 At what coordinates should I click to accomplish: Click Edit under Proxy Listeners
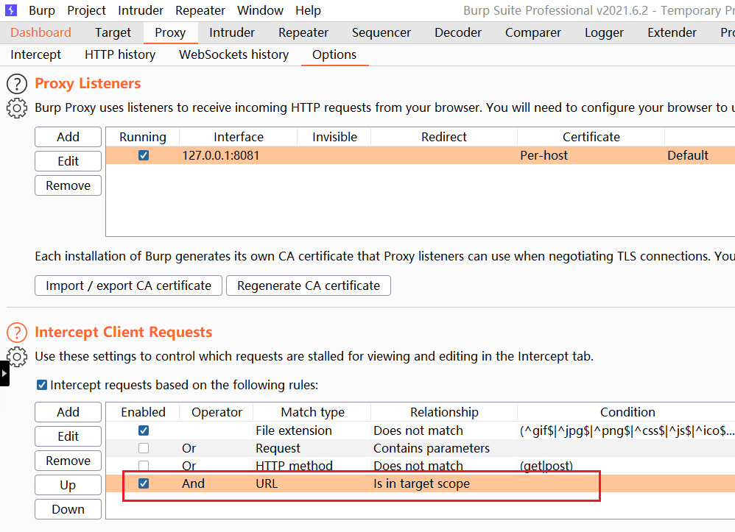[68, 161]
